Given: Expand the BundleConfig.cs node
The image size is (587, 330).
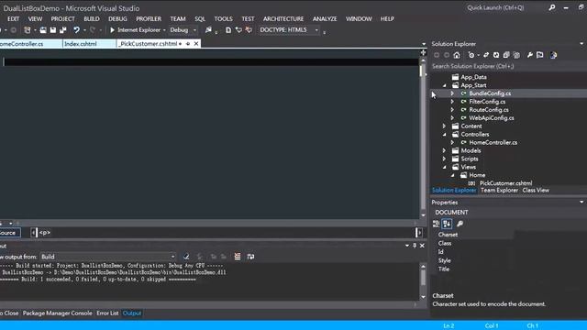Looking at the screenshot, I should click(x=452, y=93).
